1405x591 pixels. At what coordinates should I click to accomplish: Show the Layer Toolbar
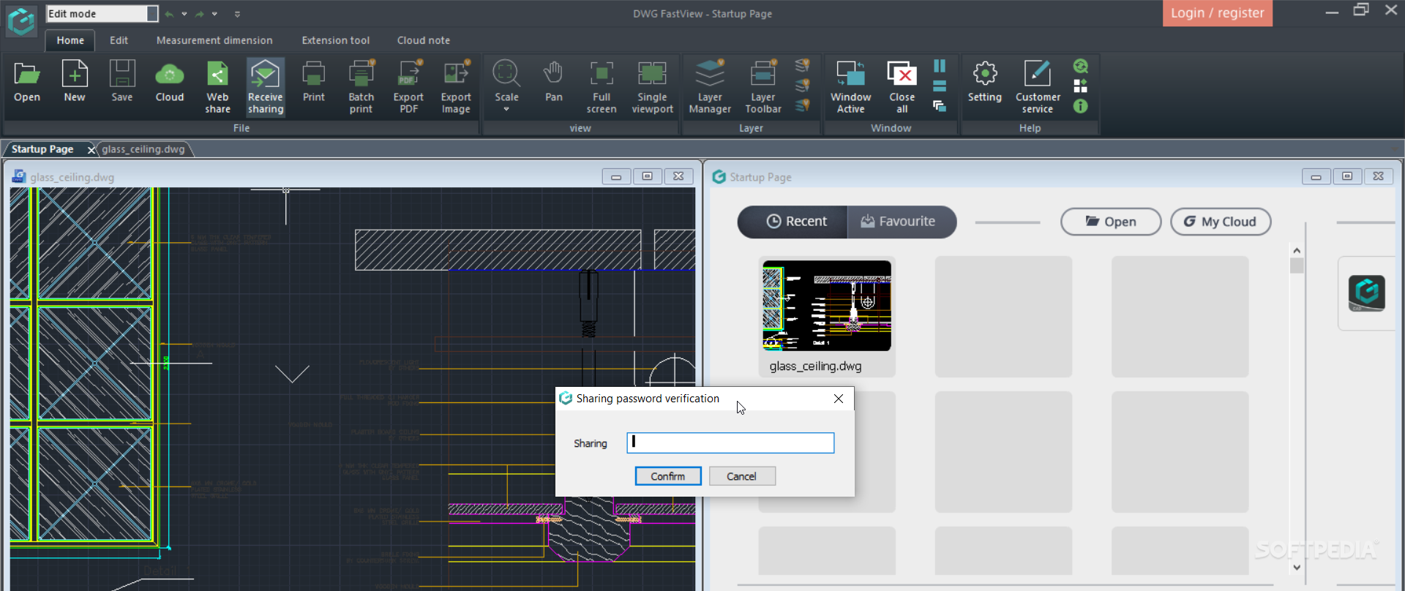763,87
